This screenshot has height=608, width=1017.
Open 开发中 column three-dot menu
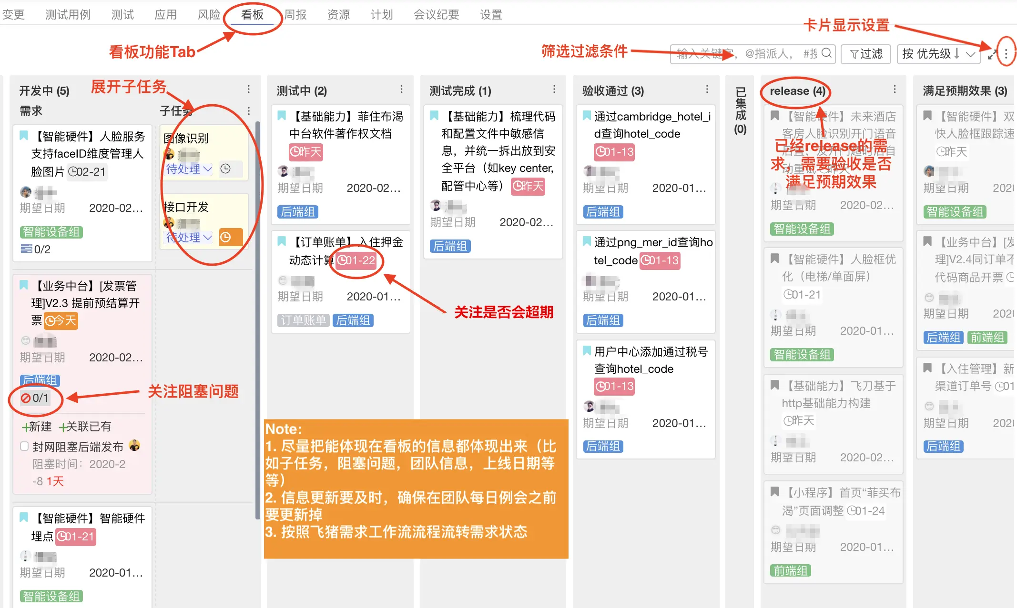(x=249, y=90)
